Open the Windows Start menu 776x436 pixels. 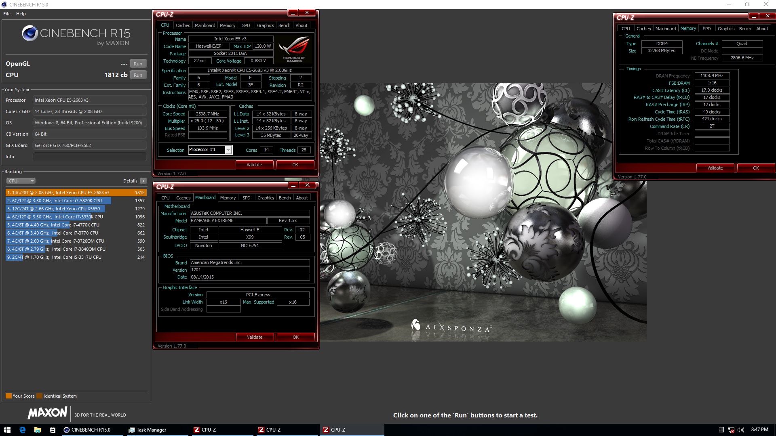click(7, 430)
